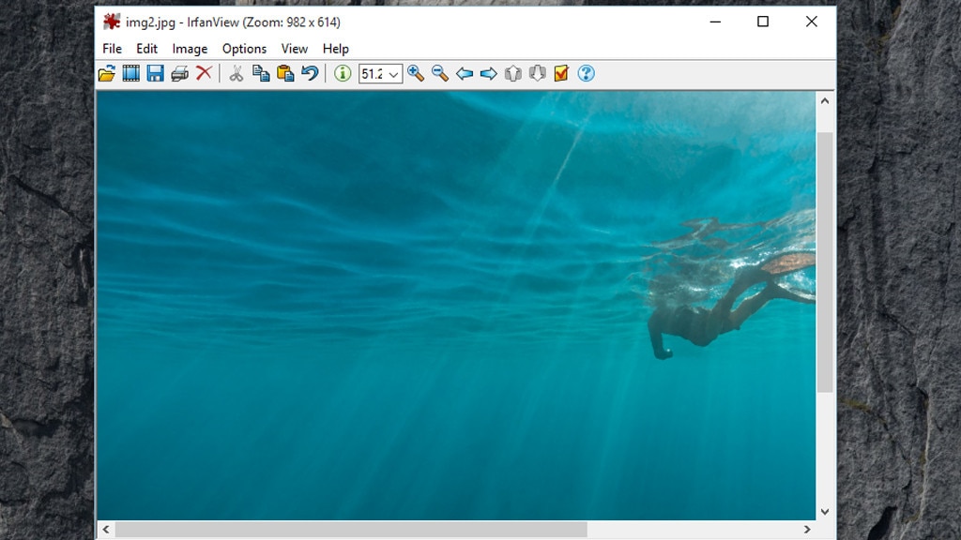Click the Print icon
961x540 pixels.
point(179,73)
